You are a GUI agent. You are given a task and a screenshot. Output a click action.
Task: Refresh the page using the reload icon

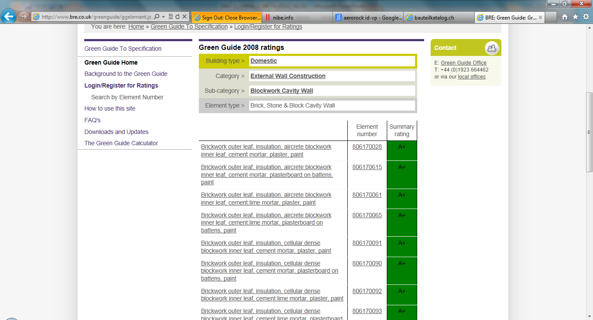pyautogui.click(x=178, y=17)
